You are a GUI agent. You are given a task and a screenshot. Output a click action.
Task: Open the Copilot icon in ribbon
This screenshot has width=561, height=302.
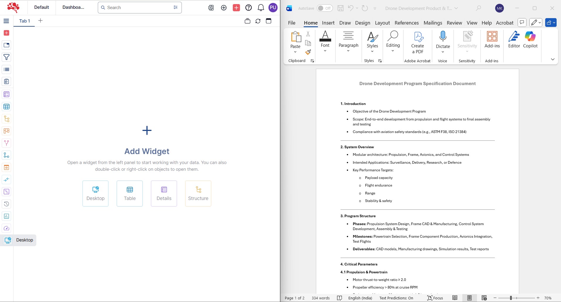[x=530, y=39]
